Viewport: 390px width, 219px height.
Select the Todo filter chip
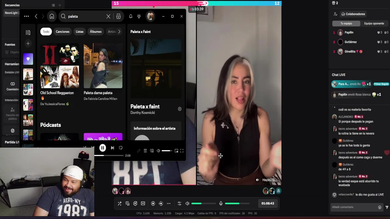point(46,32)
